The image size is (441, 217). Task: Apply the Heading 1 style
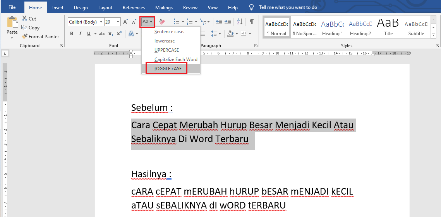click(333, 27)
